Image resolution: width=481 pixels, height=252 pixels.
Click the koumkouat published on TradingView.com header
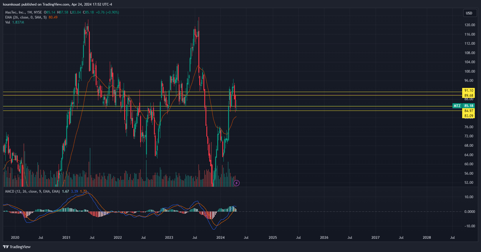click(x=57, y=4)
